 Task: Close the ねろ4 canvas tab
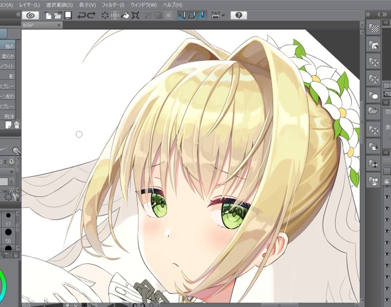(59, 25)
